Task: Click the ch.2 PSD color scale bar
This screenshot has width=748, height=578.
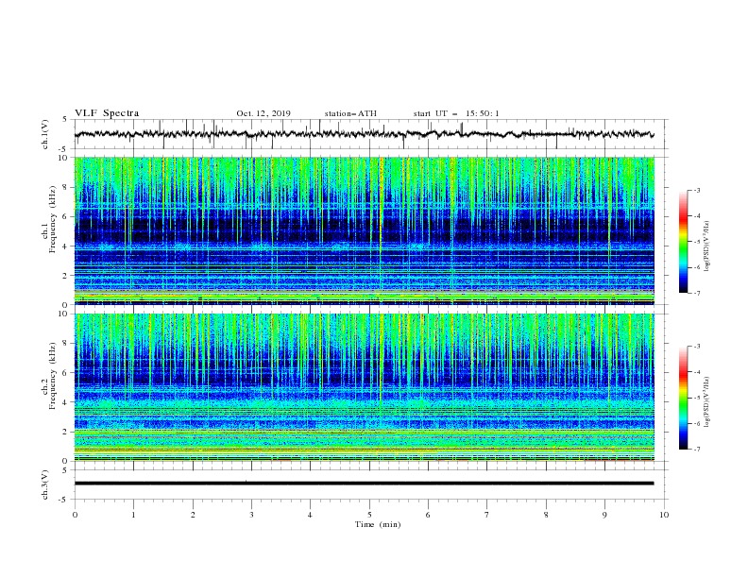Action: click(684, 398)
